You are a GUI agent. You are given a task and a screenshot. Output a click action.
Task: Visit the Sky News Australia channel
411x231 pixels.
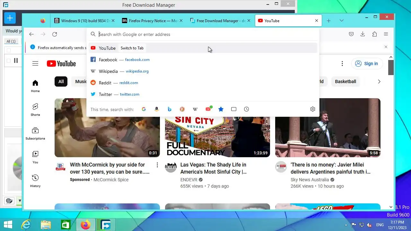(x=310, y=180)
